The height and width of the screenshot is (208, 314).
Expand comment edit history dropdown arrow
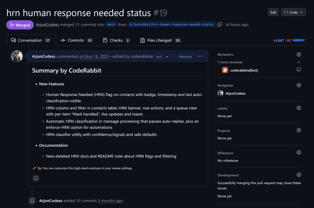(x=167, y=57)
